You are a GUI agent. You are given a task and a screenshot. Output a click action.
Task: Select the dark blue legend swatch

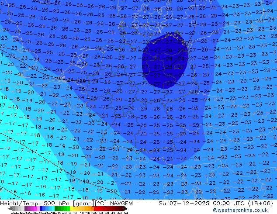pyautogui.click(x=41, y=208)
